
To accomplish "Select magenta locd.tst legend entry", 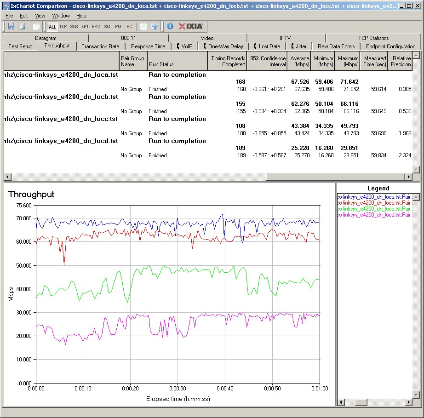I will coord(374,215).
